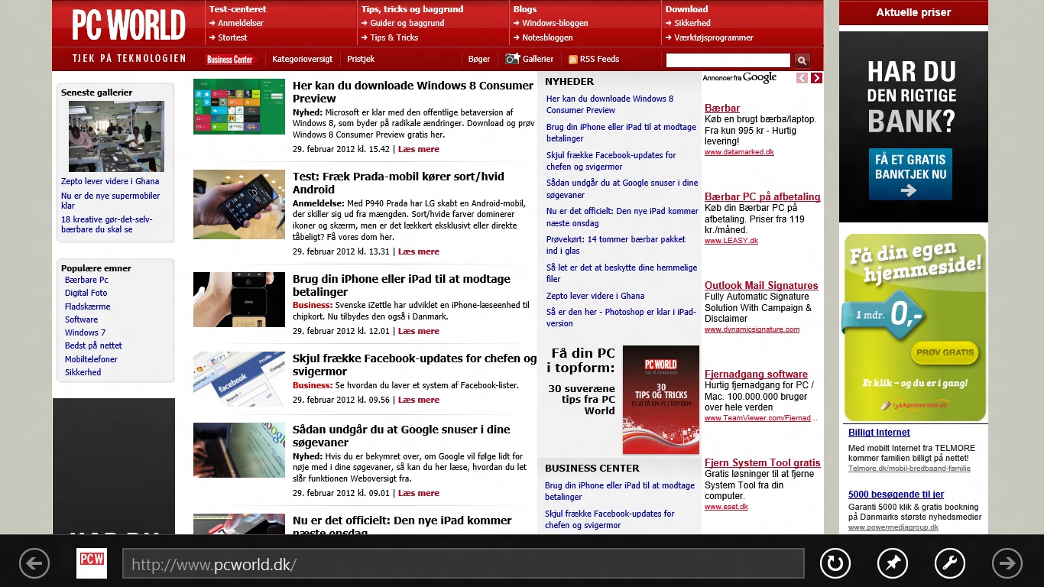Click the PCW site favicon
The image size is (1044, 587).
[x=92, y=563]
